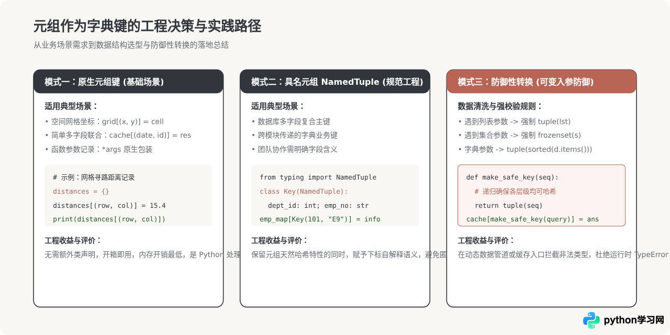Select bullet 函数参数记录：*args 原生包装
Image resolution: width=670 pixels, height=335 pixels.
pos(98,149)
